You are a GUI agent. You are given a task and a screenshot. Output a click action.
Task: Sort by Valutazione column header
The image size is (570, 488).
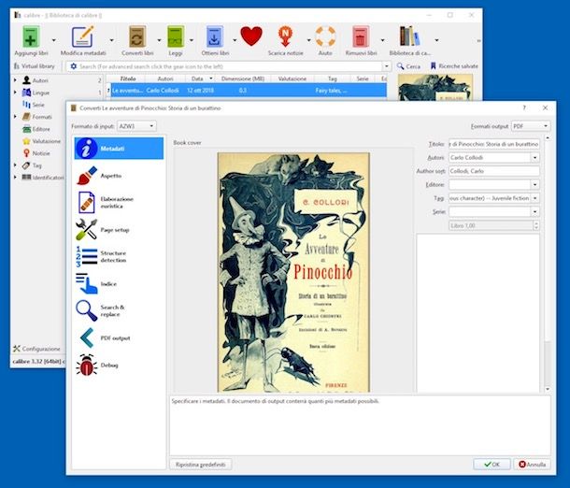coord(292,79)
